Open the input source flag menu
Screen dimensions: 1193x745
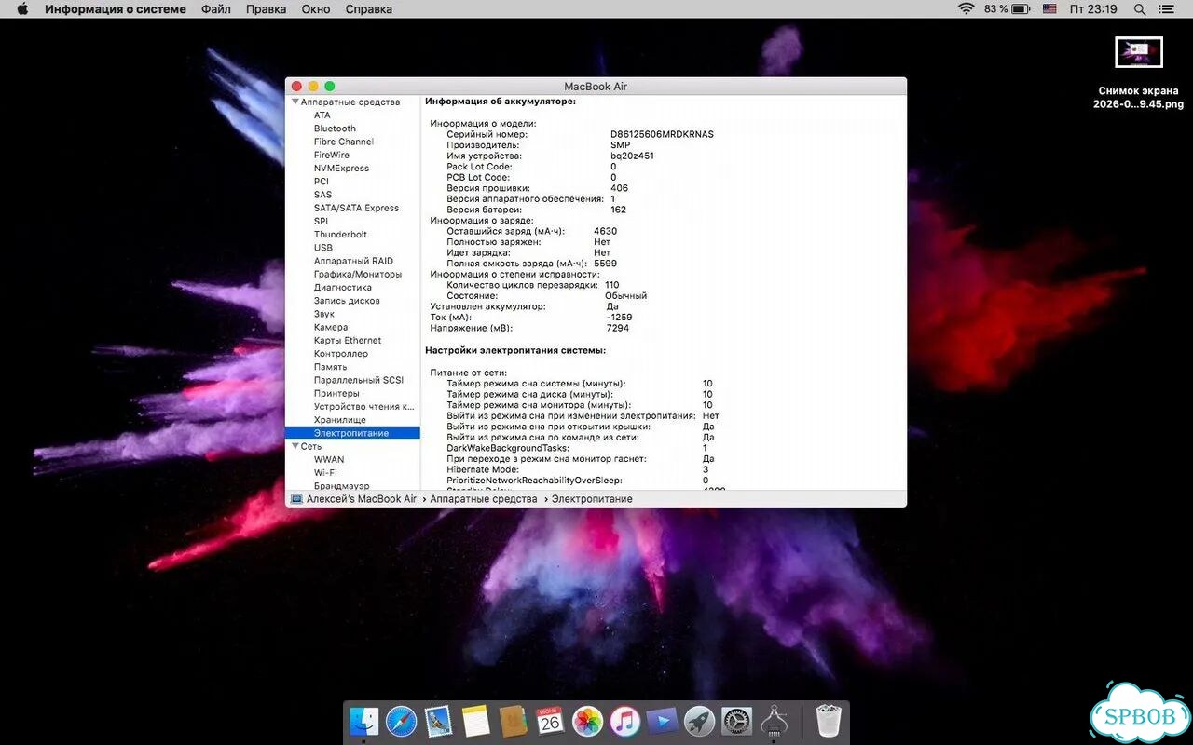coord(1049,9)
